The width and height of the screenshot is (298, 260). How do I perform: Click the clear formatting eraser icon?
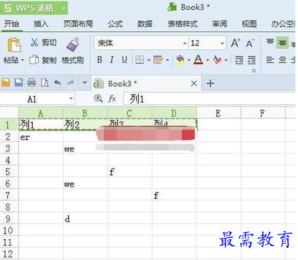pos(217,60)
